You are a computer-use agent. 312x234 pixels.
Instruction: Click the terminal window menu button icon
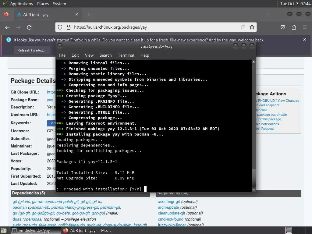60,46
